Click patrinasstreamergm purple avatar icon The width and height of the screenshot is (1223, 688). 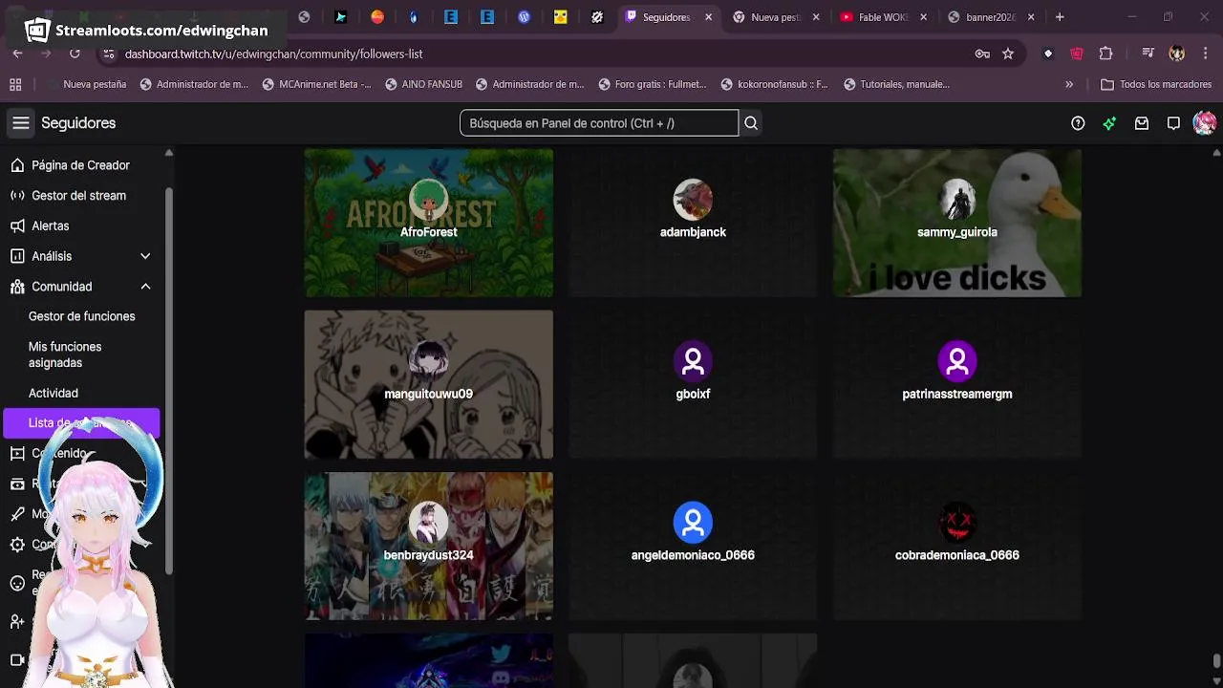[957, 361]
